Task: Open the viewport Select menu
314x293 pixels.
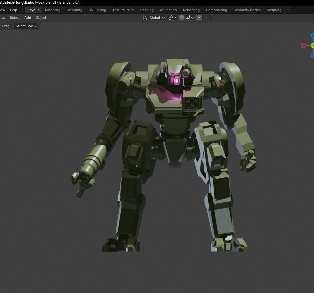Action: 15,18
